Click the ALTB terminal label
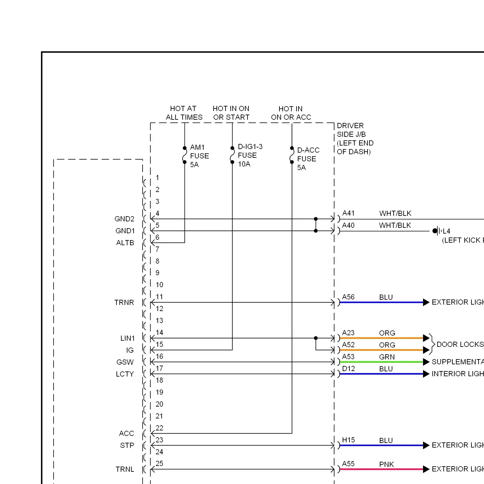Screen dimensions: 484x484 [125, 243]
